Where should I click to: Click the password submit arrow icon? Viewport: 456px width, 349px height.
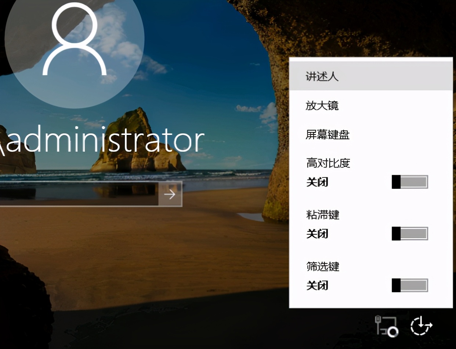170,194
